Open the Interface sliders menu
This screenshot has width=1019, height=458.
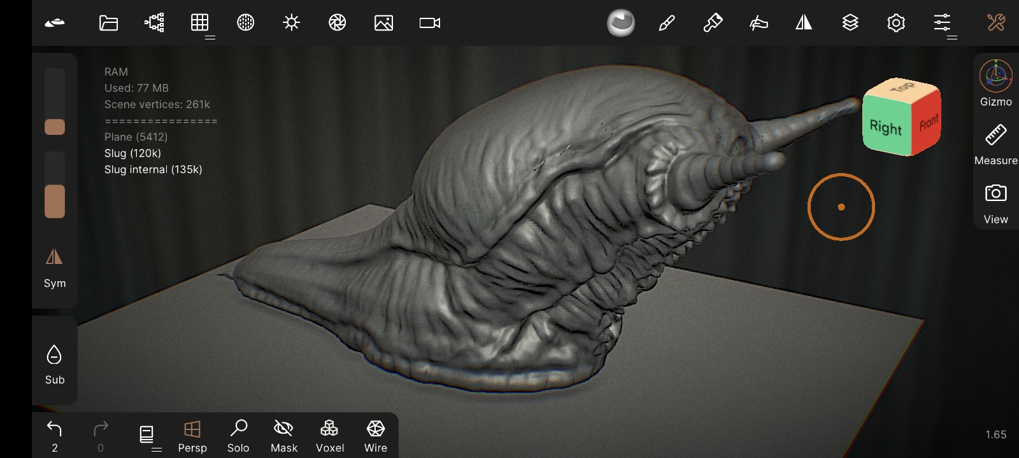942,23
